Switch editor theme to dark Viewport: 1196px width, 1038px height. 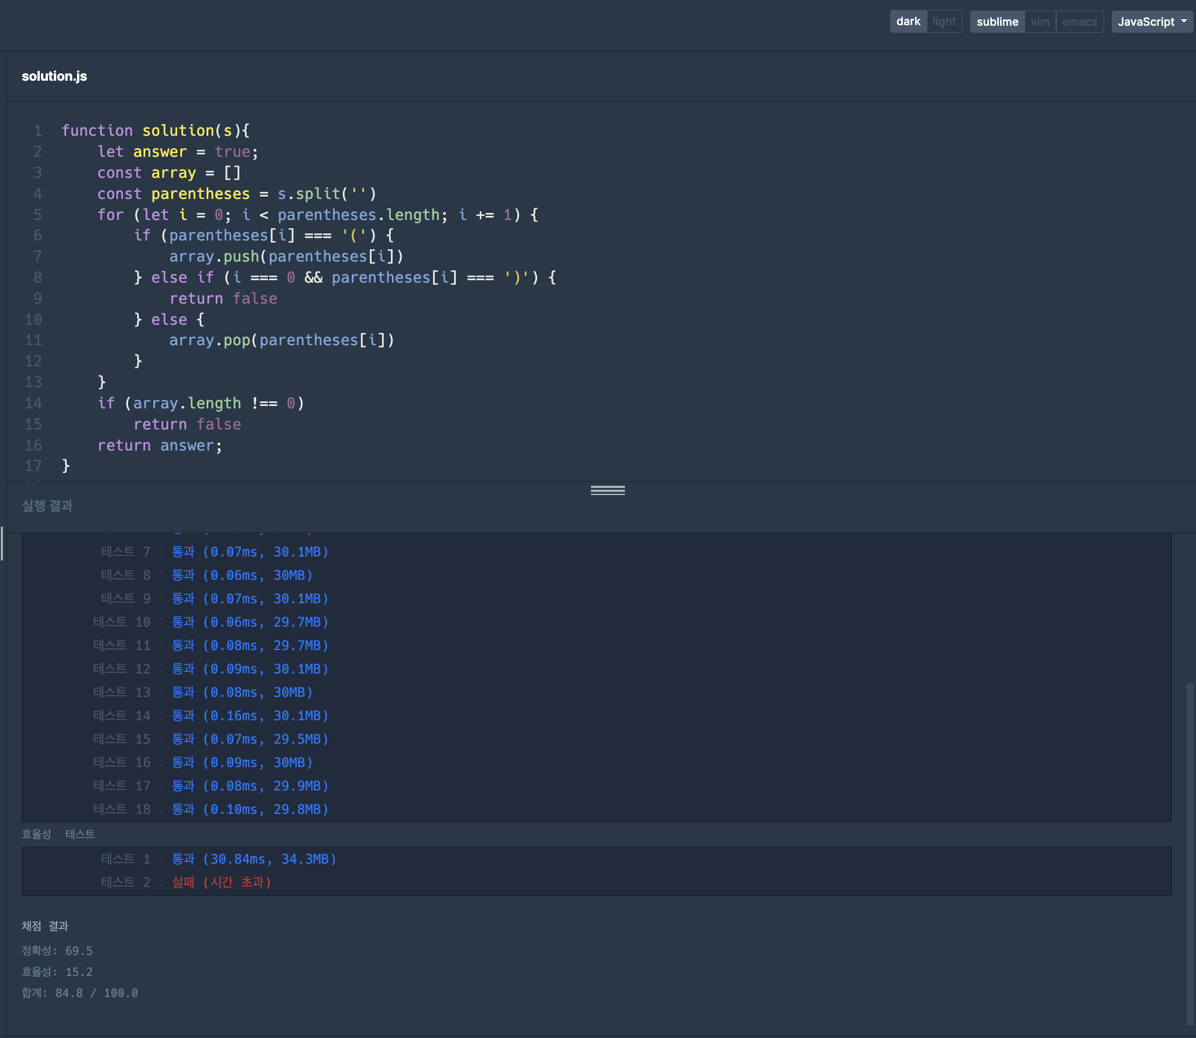pos(908,22)
